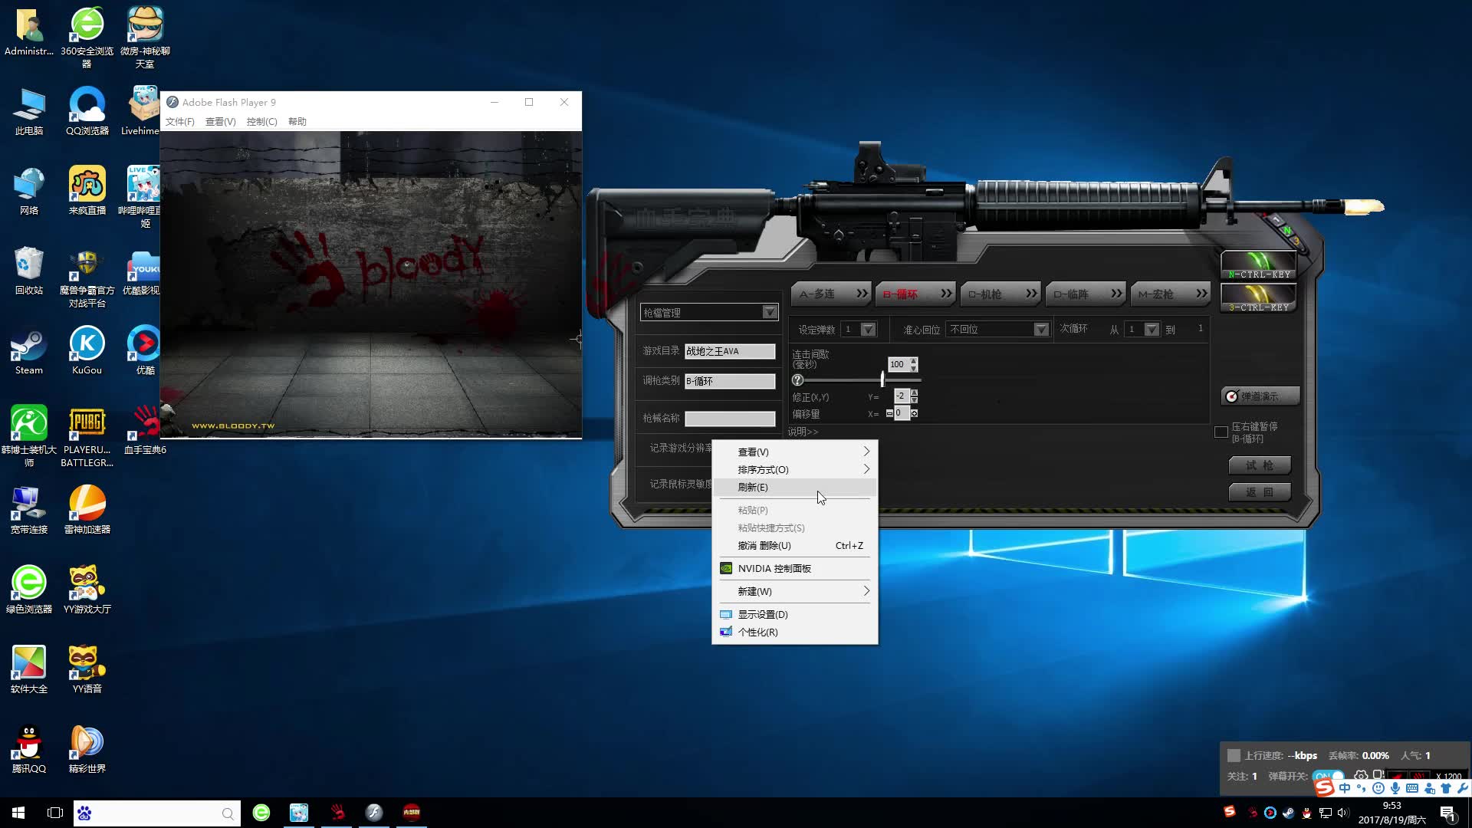The image size is (1472, 828).
Task: Select the 3-CTRL-KEY mode button
Action: pyautogui.click(x=1258, y=298)
